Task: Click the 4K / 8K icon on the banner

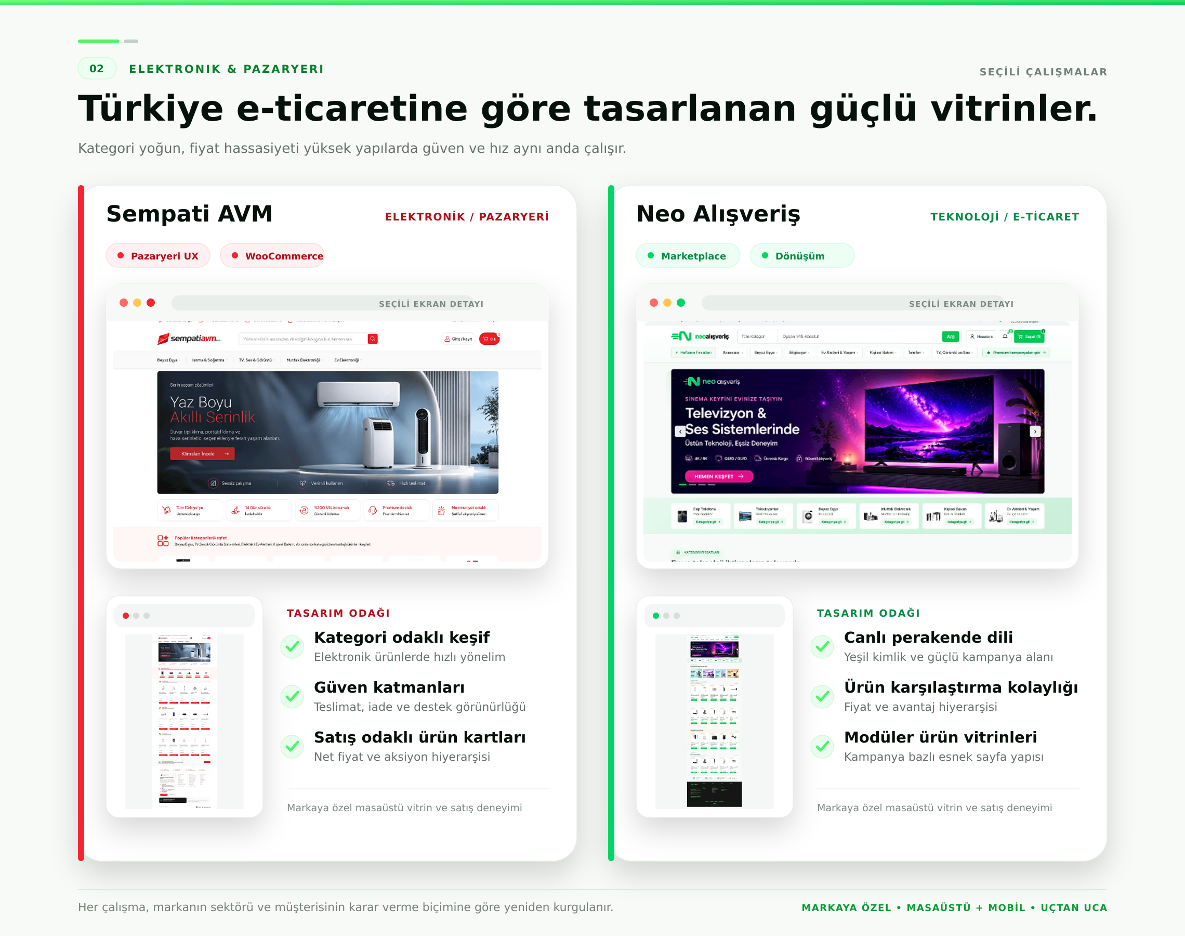Action: 689,458
